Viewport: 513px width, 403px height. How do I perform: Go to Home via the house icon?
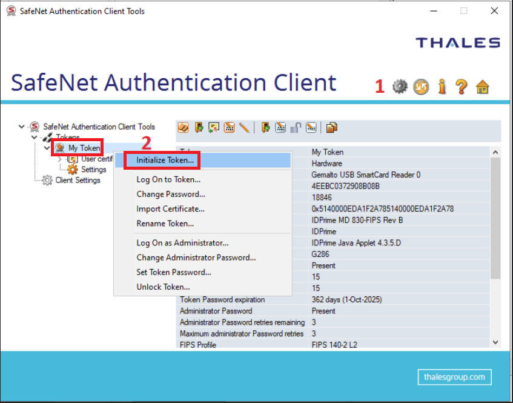pyautogui.click(x=483, y=87)
